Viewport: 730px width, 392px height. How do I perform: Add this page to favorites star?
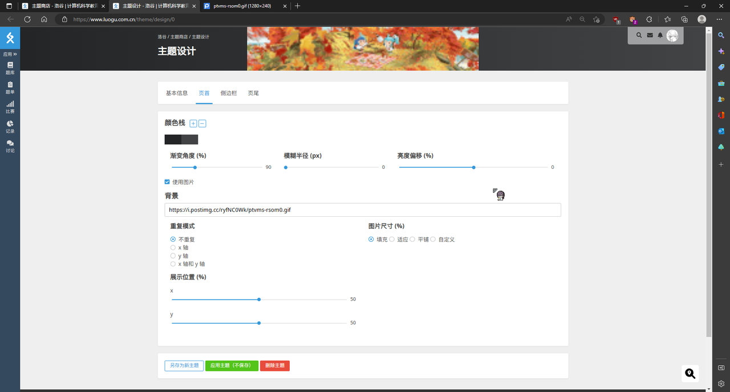pos(597,19)
